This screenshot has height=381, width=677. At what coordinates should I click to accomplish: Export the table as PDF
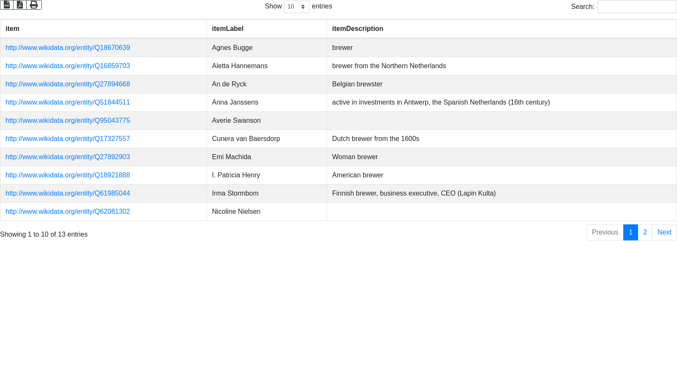pyautogui.click(x=20, y=5)
